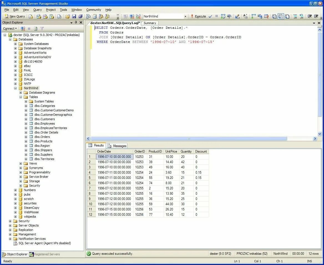Collapse the Tables folder node
The height and width of the screenshot is (265, 324).
click(x=21, y=97)
